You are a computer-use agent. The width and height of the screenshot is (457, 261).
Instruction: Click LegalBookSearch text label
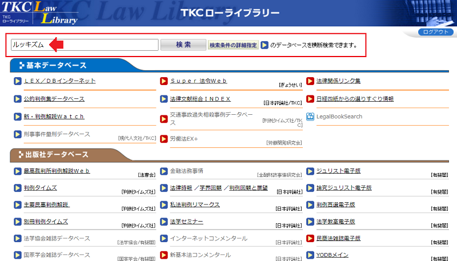point(339,117)
